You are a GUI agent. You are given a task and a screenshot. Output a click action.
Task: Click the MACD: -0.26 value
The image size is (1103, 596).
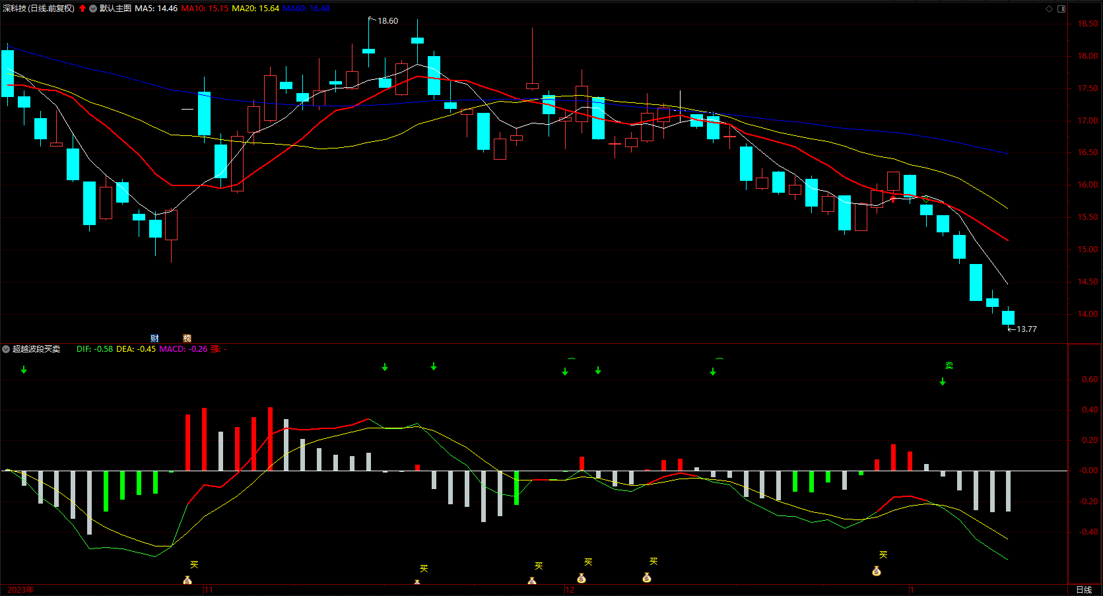(183, 348)
